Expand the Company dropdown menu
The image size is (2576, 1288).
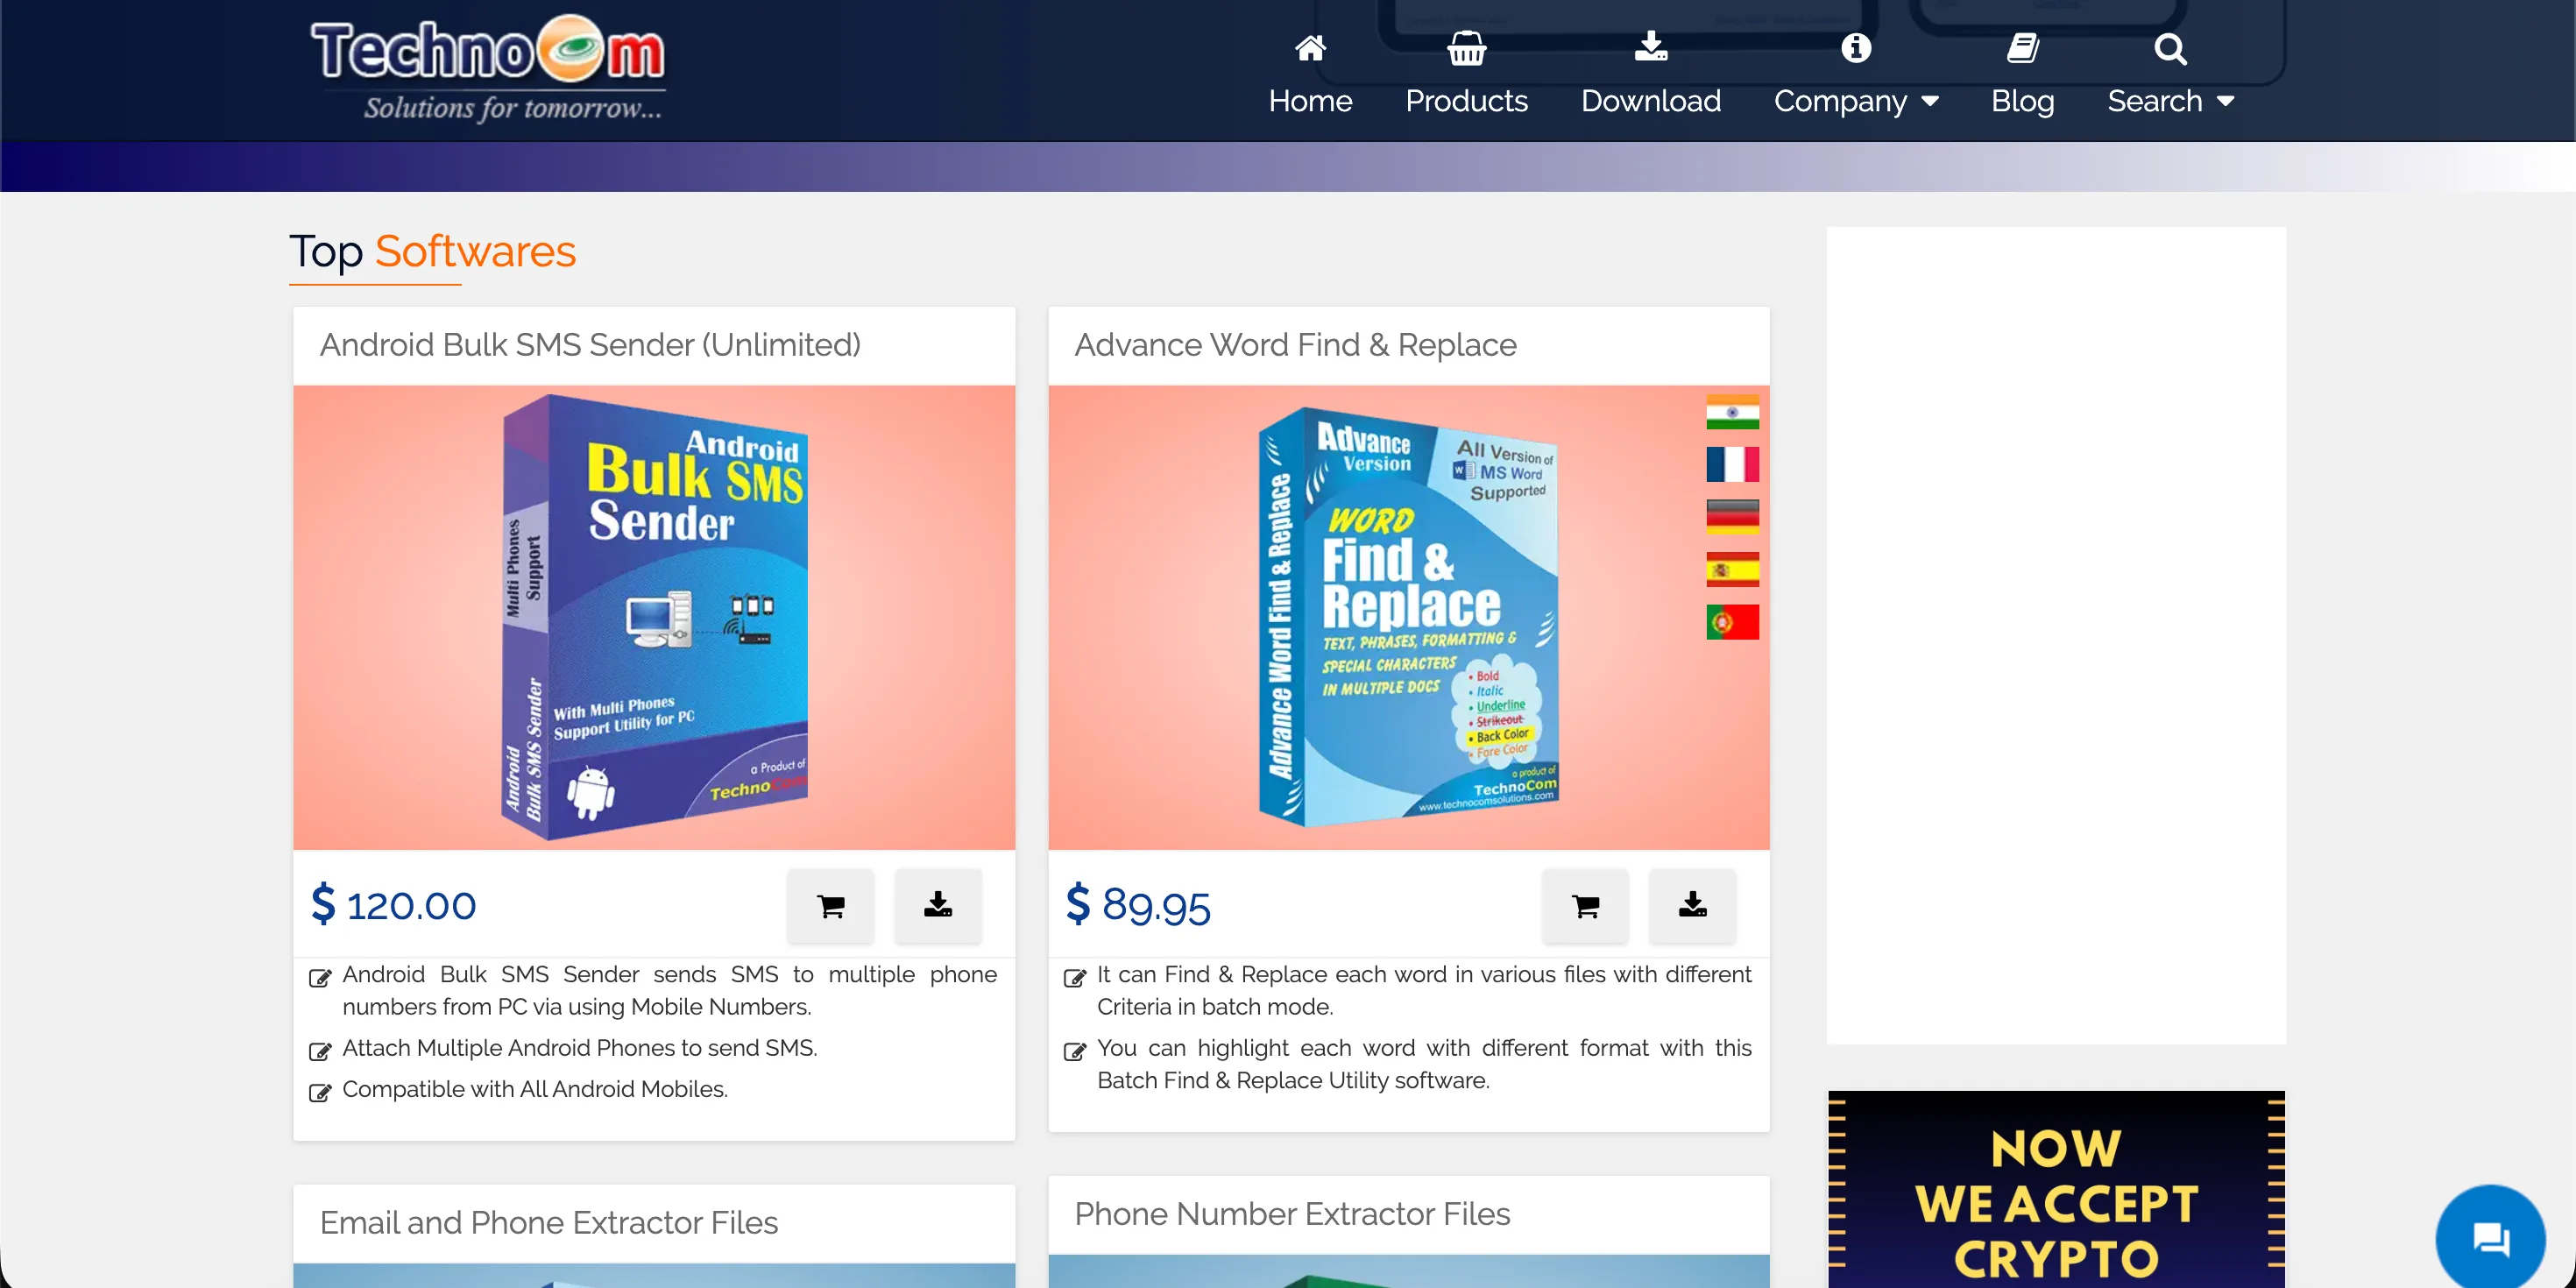coord(1856,101)
